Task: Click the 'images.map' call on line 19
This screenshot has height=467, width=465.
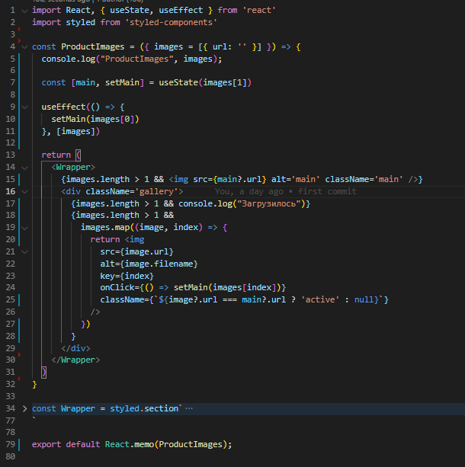Action: [x=105, y=228]
